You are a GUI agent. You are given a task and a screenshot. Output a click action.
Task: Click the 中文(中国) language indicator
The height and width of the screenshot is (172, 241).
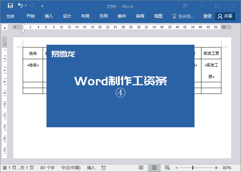pos(71,168)
